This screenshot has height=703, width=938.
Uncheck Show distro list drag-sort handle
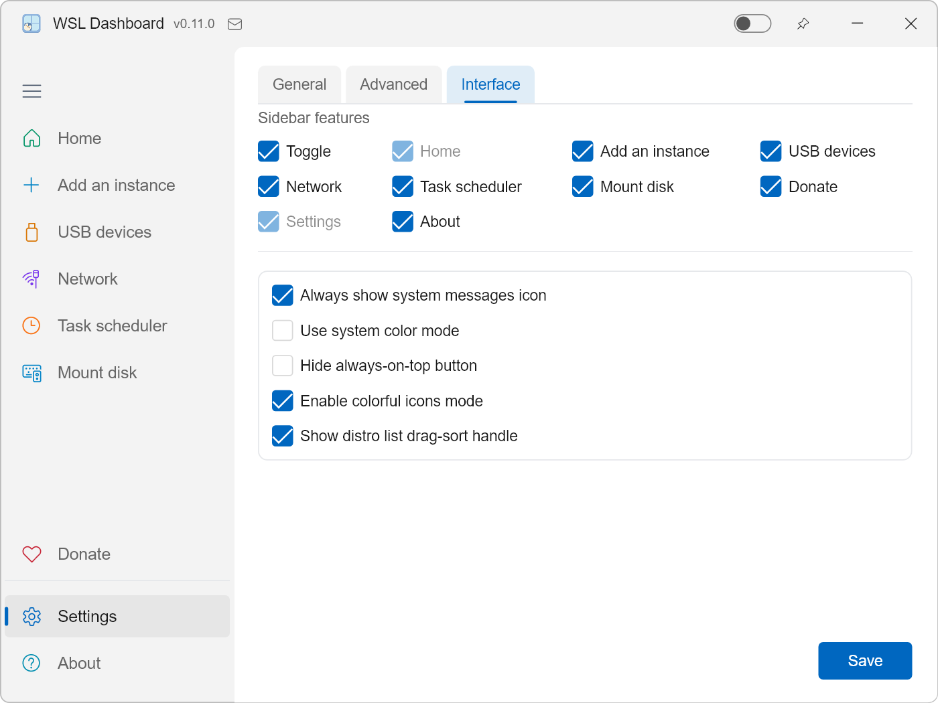pos(283,436)
